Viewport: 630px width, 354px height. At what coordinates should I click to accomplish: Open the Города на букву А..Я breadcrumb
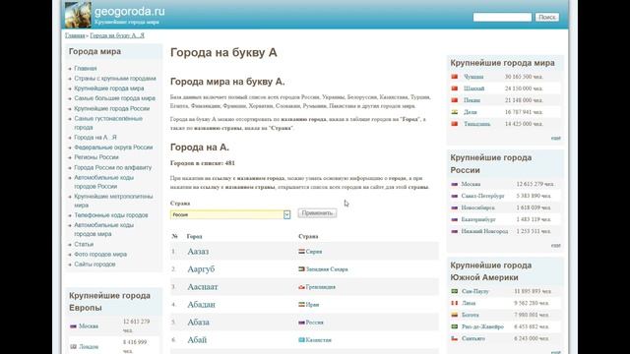coord(117,35)
